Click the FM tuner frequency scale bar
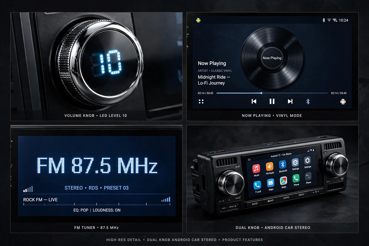 pos(97,204)
